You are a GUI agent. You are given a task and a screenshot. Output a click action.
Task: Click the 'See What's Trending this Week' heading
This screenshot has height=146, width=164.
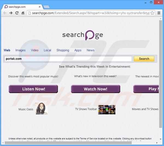95,66
